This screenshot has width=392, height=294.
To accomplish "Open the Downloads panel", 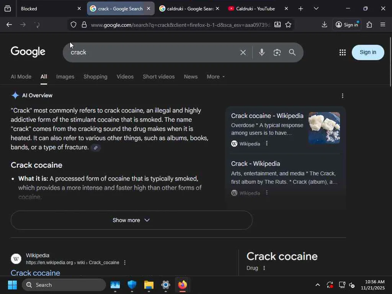I will [x=324, y=24].
